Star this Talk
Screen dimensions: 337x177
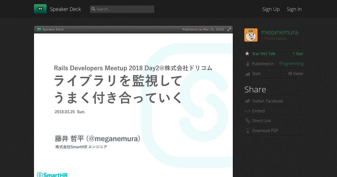(x=264, y=54)
